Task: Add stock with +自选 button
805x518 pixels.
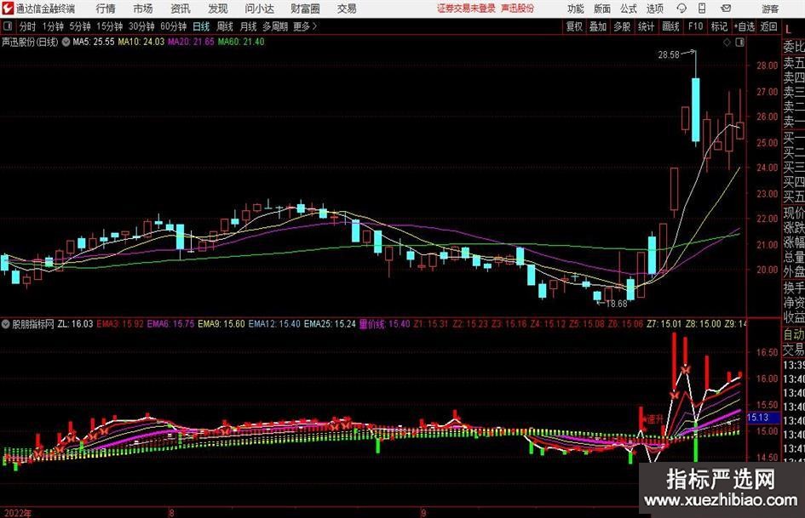Action: [x=745, y=26]
